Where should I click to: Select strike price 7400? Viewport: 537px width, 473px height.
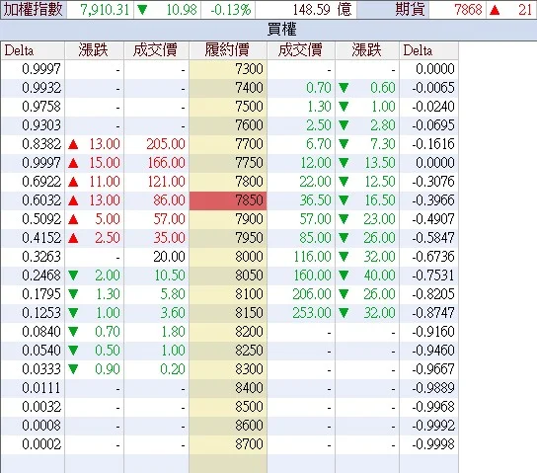point(249,88)
